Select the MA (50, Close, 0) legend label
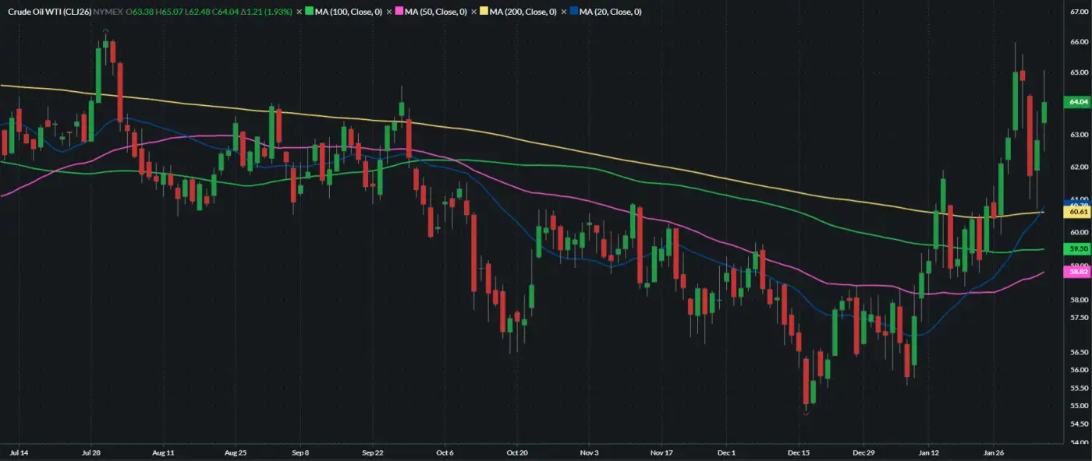The height and width of the screenshot is (461, 1092). [x=436, y=12]
